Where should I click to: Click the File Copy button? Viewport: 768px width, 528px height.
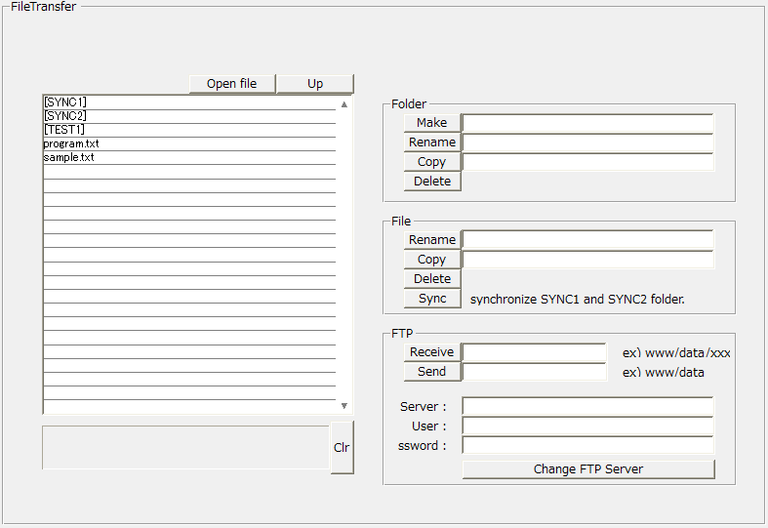(432, 260)
